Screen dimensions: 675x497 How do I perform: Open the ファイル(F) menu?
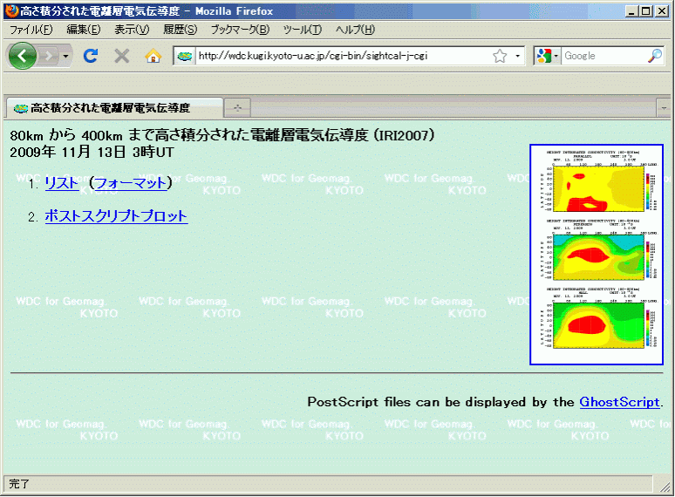pyautogui.click(x=31, y=30)
